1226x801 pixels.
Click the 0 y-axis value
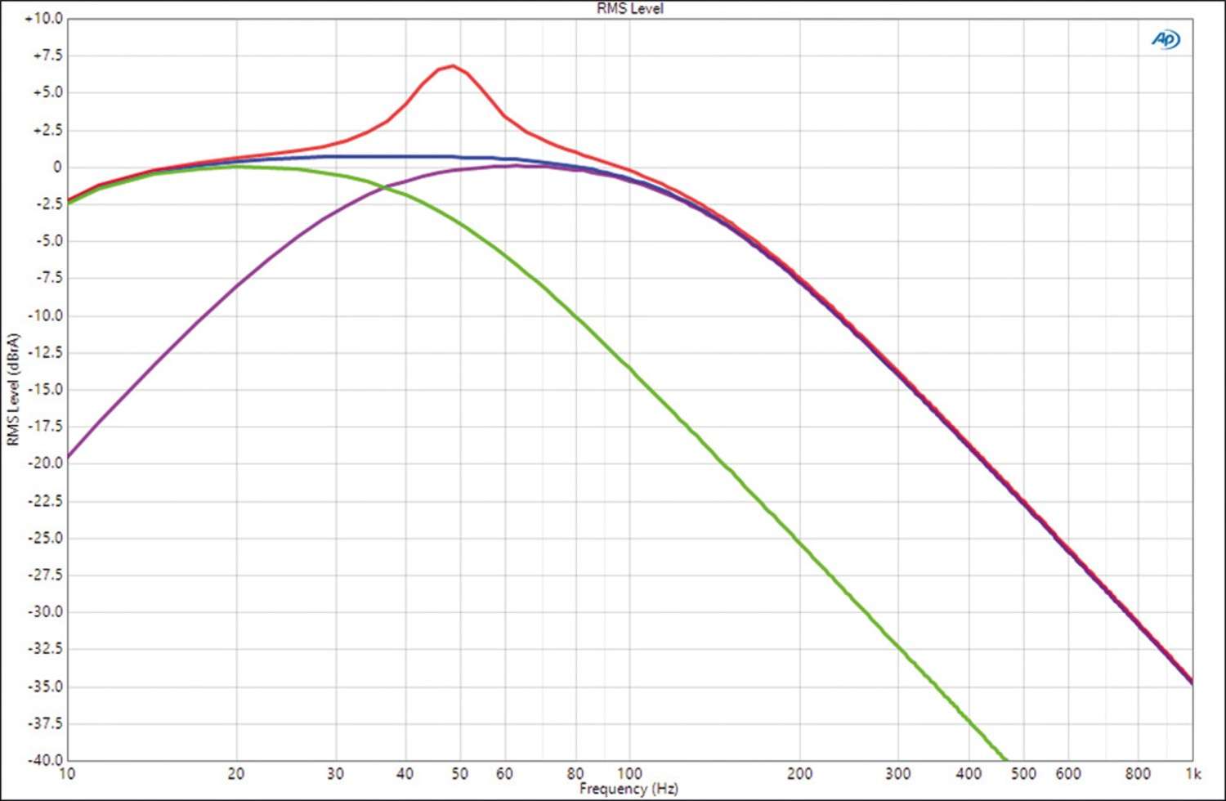click(57, 167)
